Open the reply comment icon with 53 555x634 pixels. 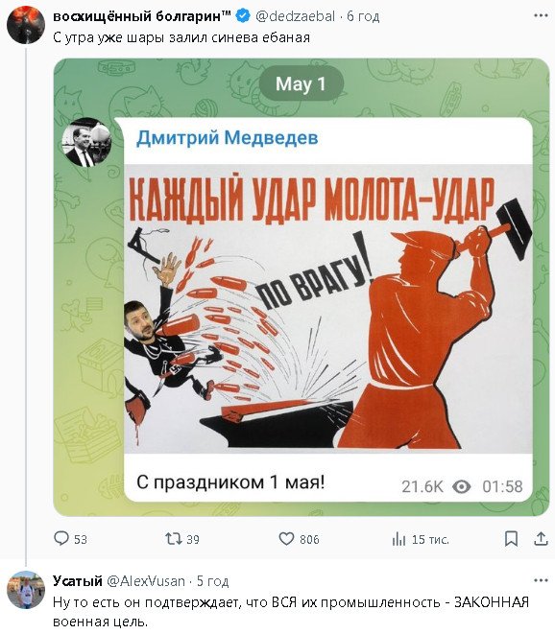point(61,539)
